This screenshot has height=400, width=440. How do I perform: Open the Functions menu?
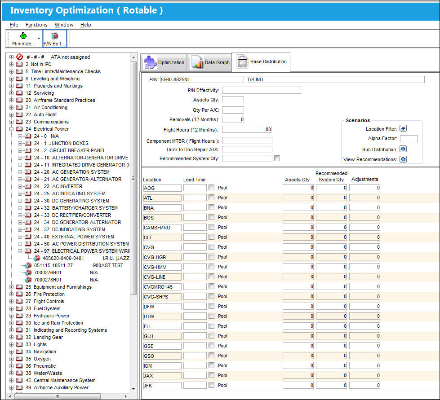click(36, 25)
